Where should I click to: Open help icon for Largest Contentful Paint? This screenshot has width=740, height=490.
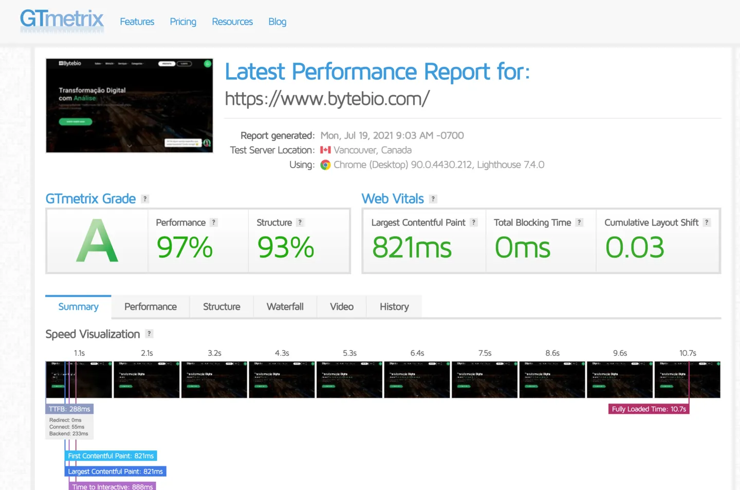pyautogui.click(x=474, y=223)
